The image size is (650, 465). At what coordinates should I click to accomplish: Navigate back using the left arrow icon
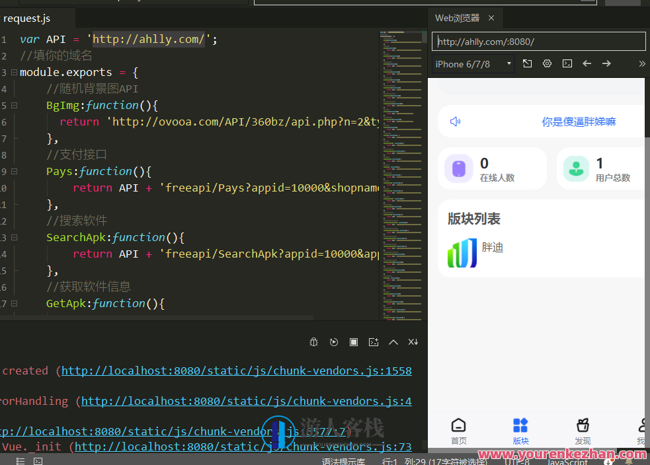pos(587,63)
